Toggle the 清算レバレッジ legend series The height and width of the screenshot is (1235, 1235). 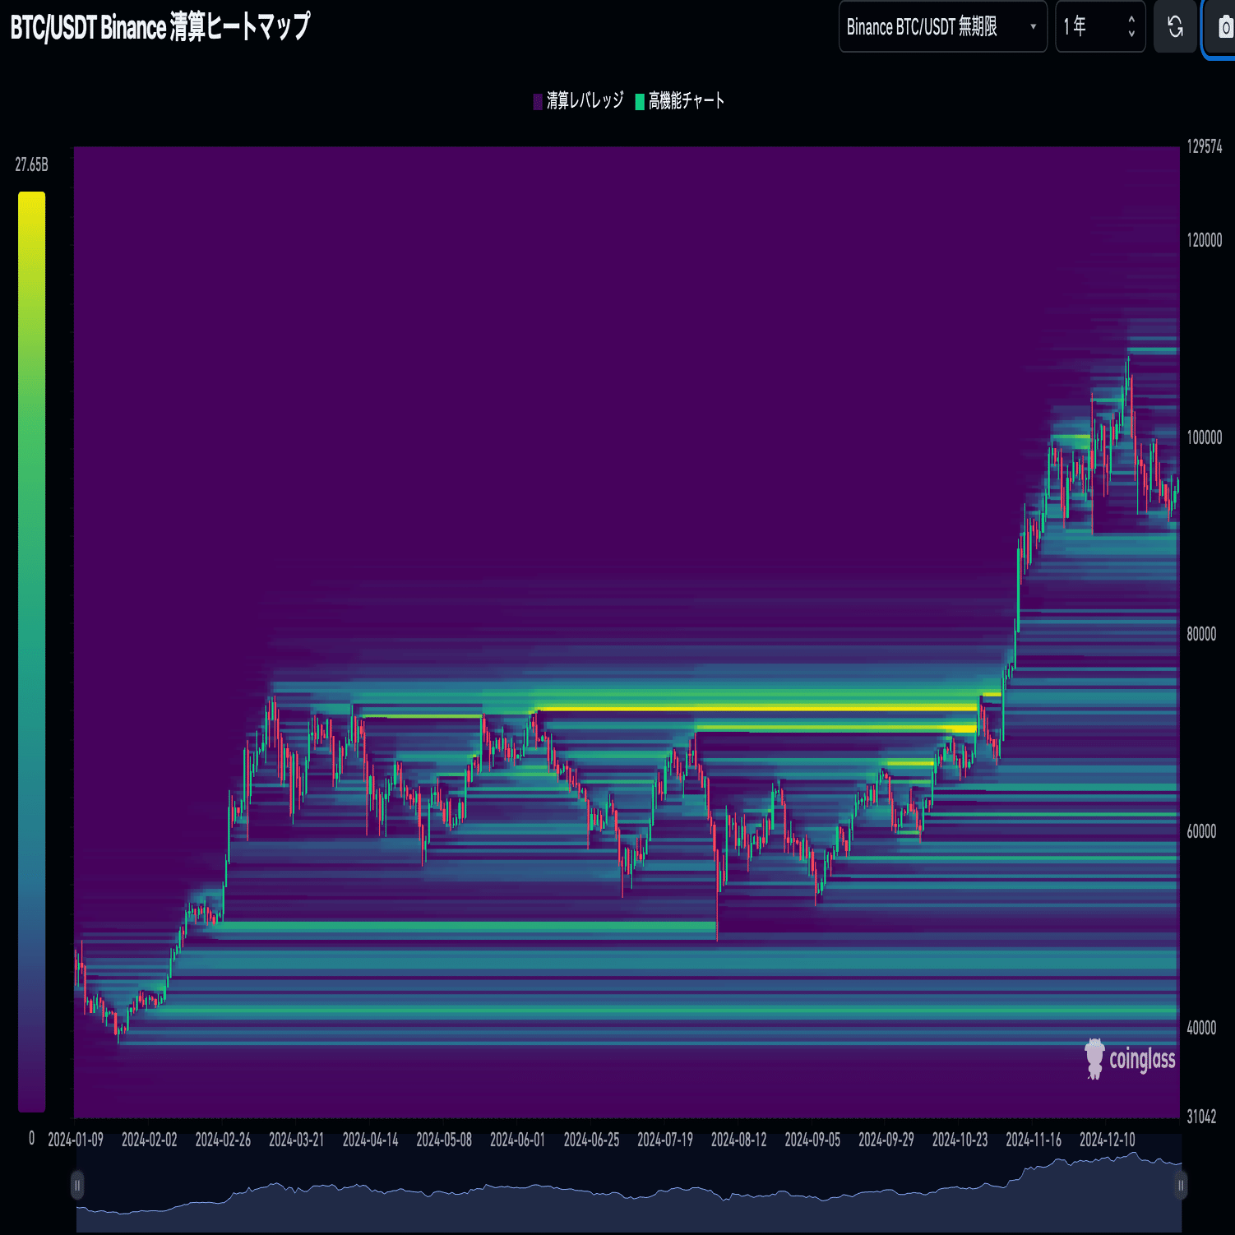[x=579, y=101]
